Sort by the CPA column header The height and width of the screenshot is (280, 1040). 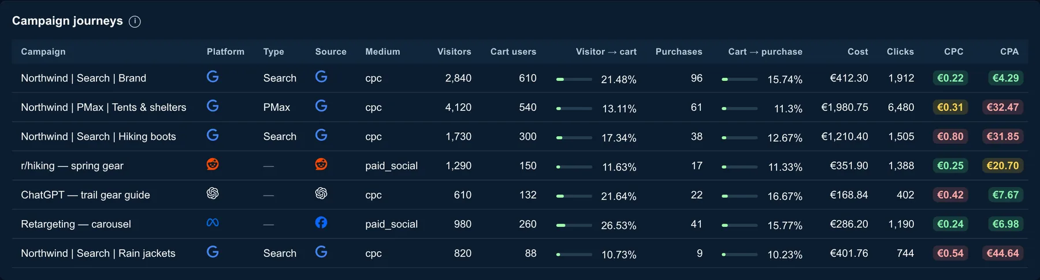[1009, 52]
